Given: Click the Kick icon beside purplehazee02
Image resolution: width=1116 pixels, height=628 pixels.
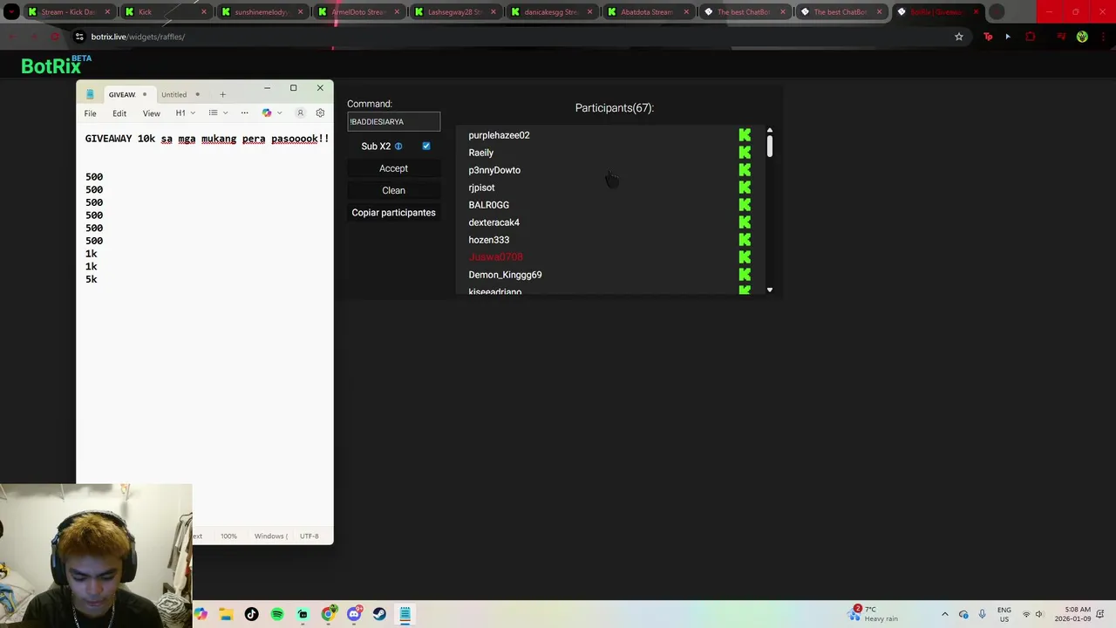Looking at the screenshot, I should (x=745, y=135).
